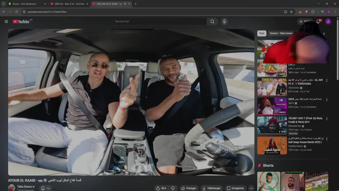
Task: Click the install app icon in address bar
Action: pyautogui.click(x=286, y=12)
